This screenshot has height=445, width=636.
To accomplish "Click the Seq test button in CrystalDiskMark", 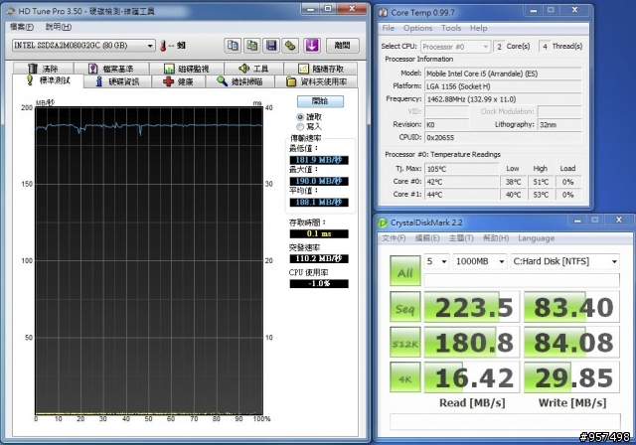I will (404, 307).
